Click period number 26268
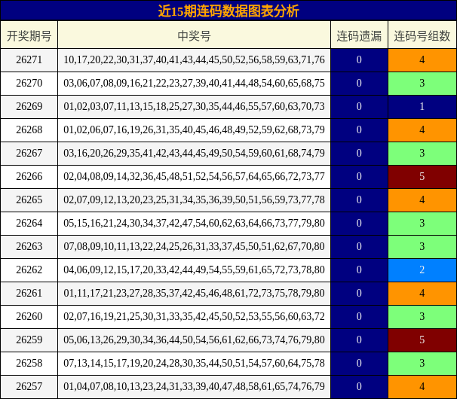Image resolution: width=457 pixels, height=399 pixels. (29, 129)
